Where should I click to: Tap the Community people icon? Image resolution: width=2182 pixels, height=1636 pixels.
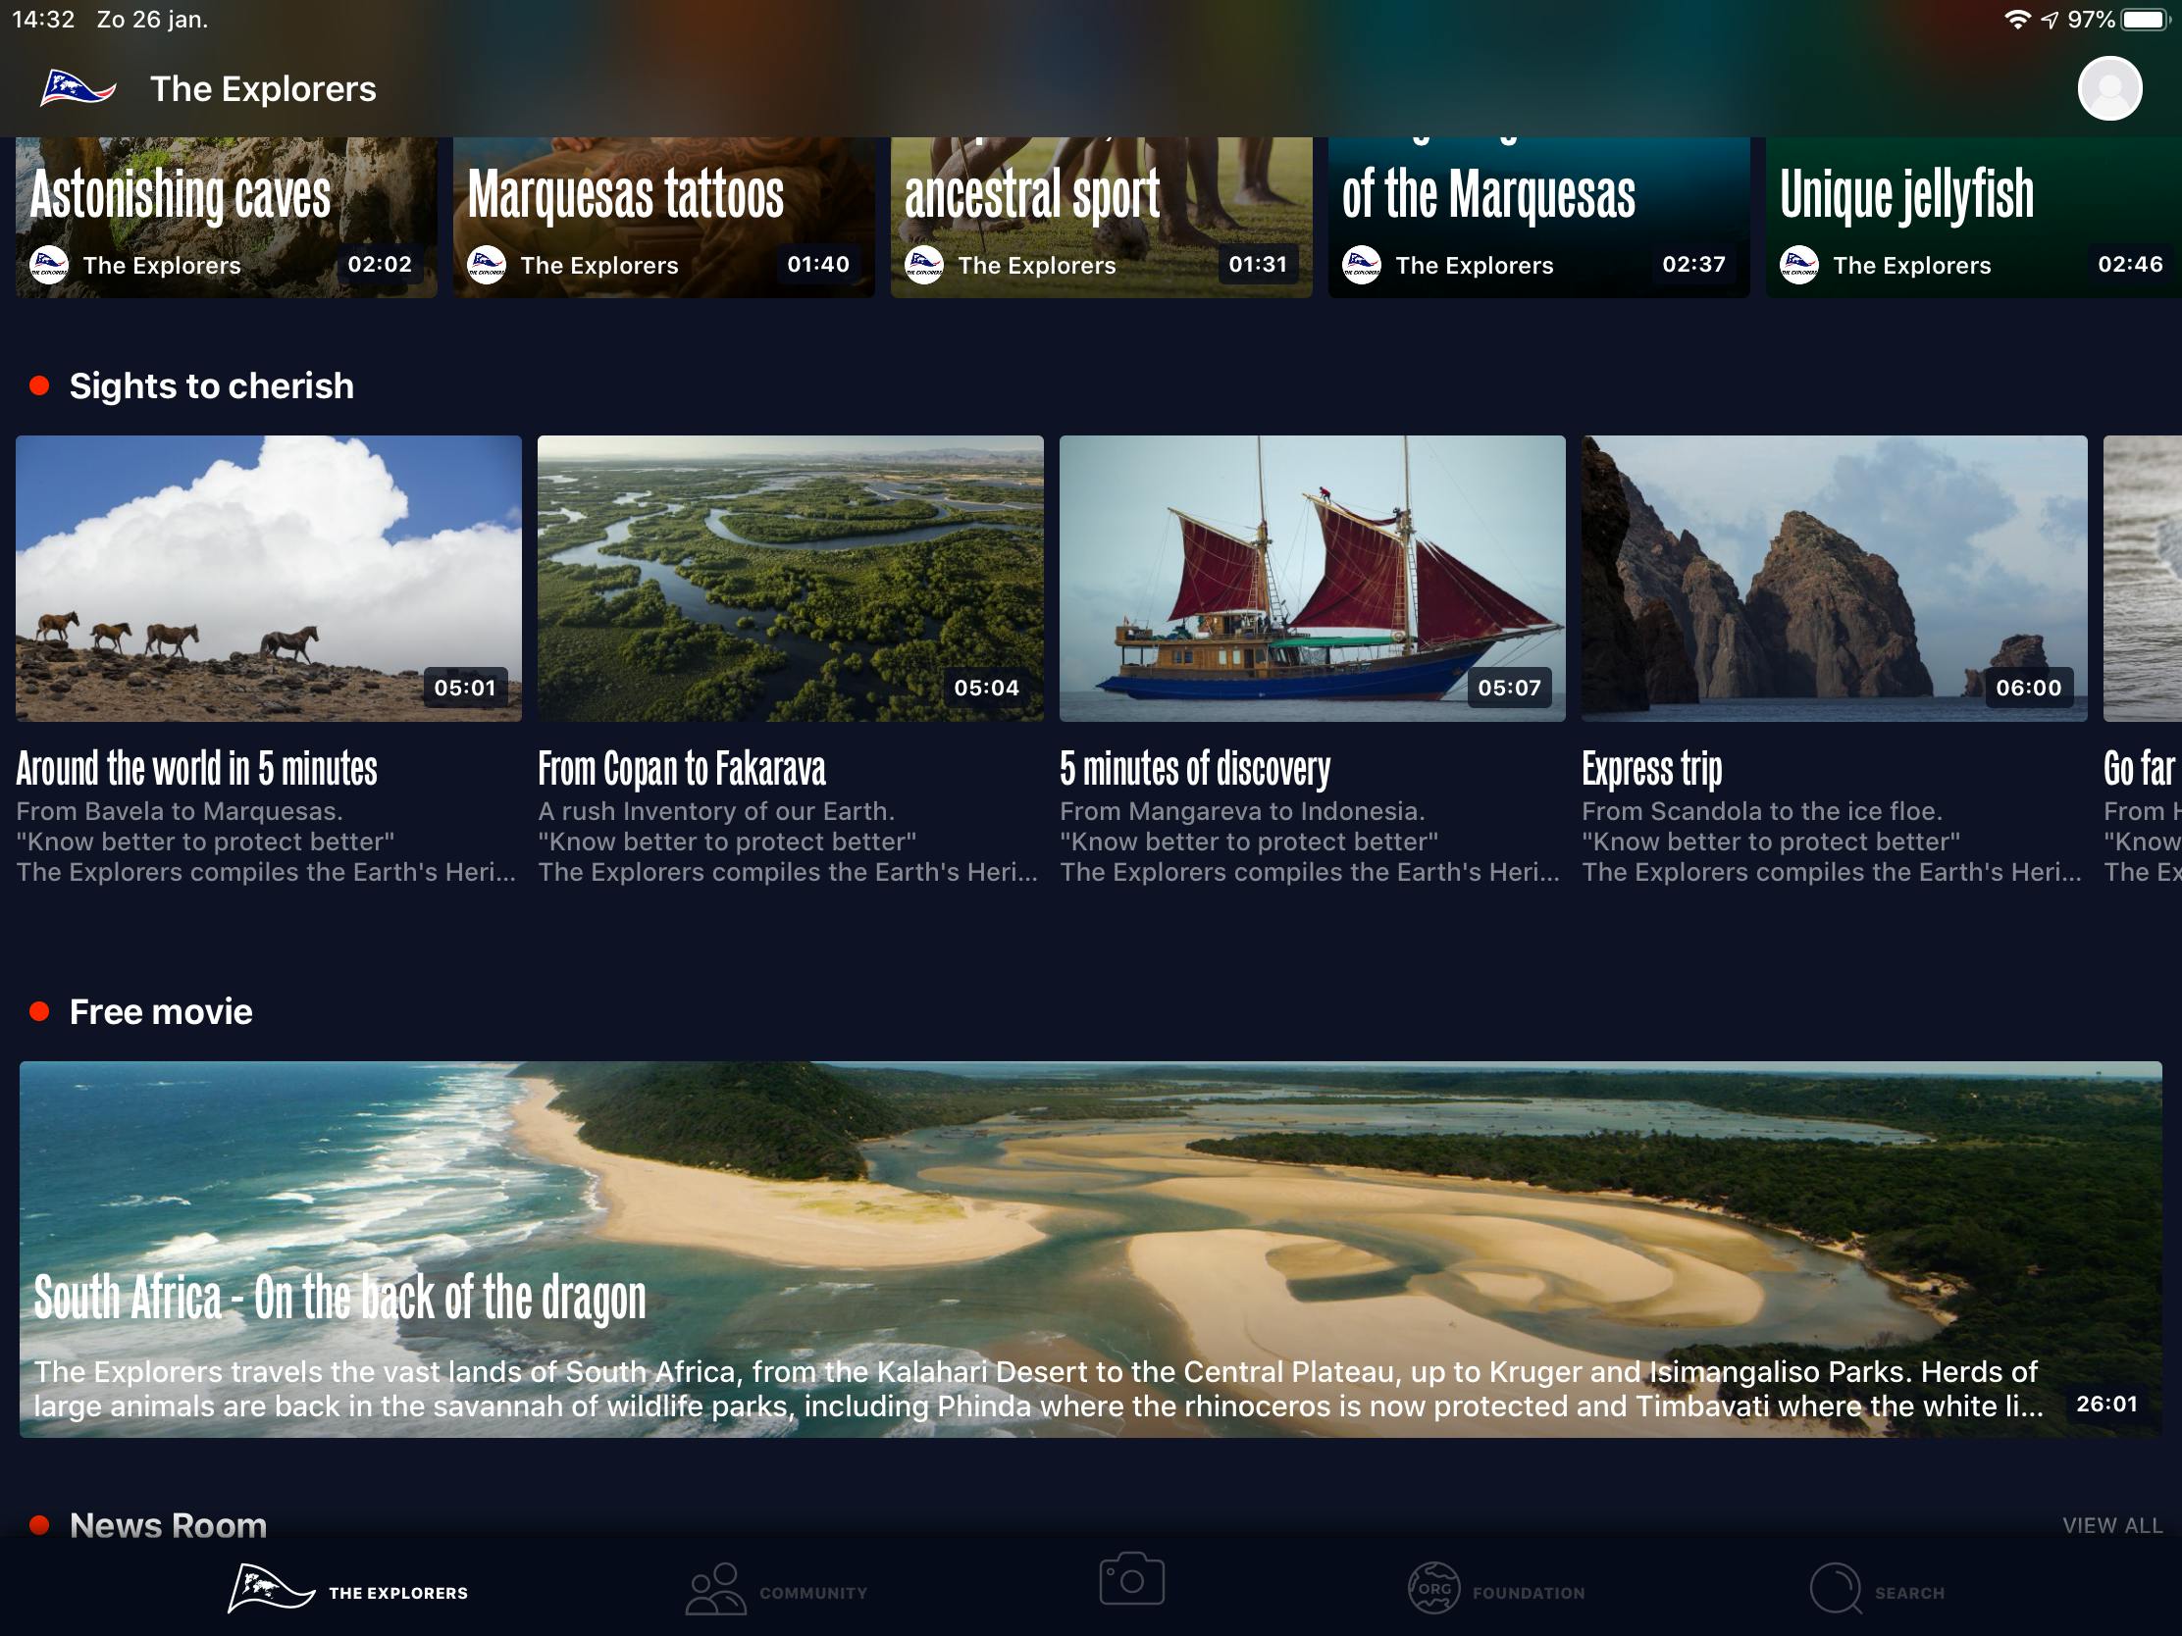pos(715,1590)
